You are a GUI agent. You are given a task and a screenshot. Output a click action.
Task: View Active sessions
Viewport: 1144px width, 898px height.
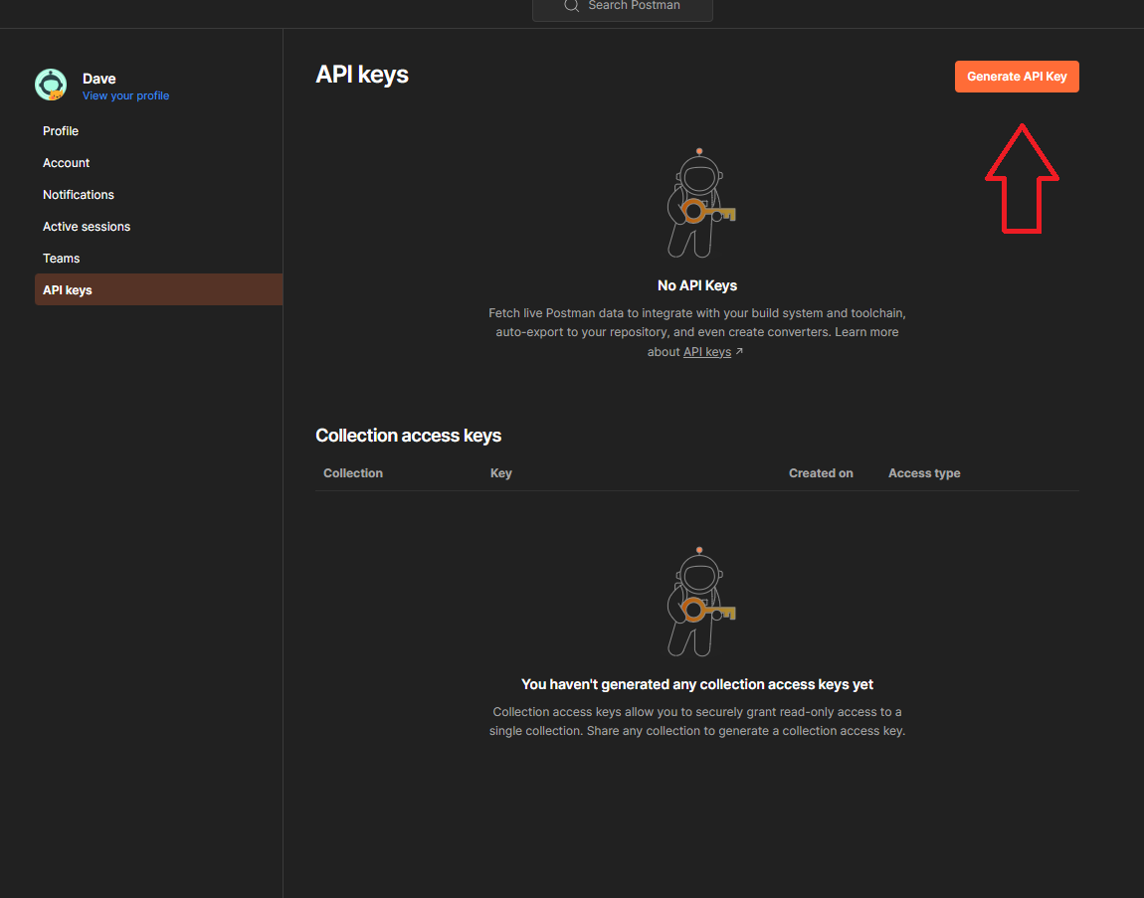pyautogui.click(x=87, y=227)
